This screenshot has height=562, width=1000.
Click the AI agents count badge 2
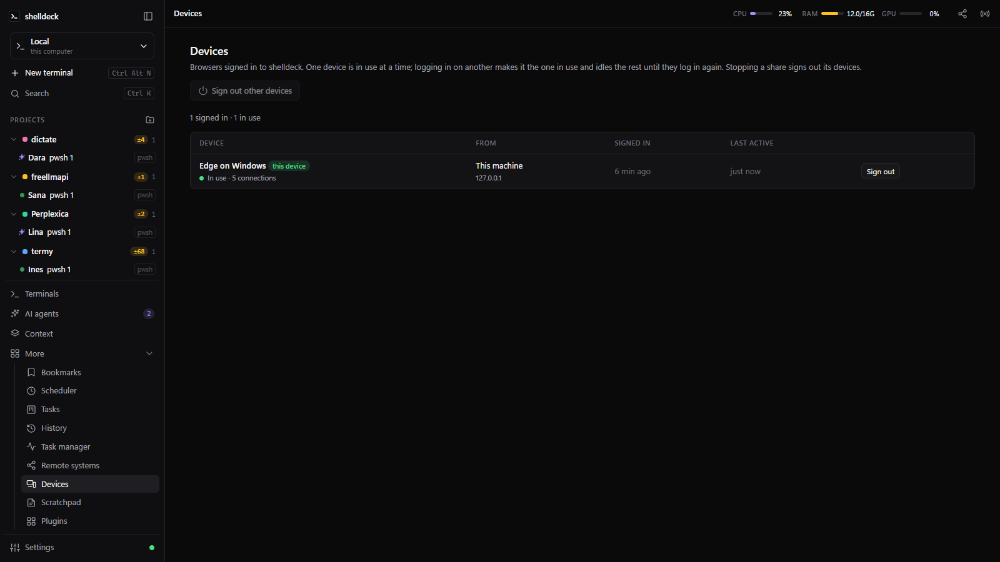point(149,313)
